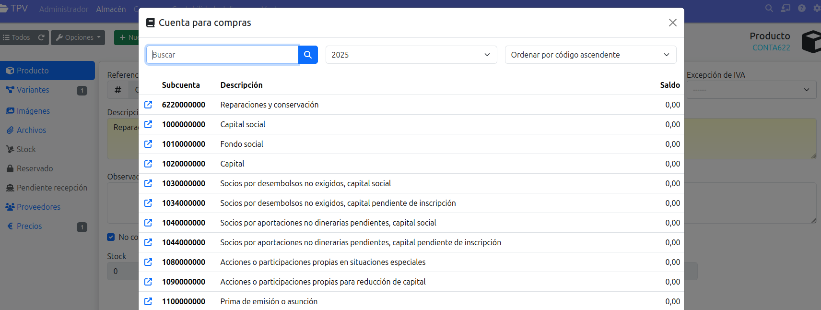This screenshot has height=310, width=821.
Task: Select description ending 'capital pendiente de inscripción' for 1034000000
Action: (338, 203)
